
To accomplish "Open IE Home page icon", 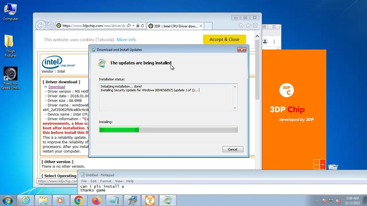I will point(241,25).
